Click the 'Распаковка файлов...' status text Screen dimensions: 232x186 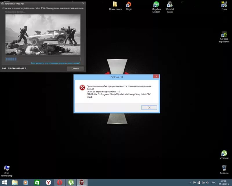pos(15,12)
